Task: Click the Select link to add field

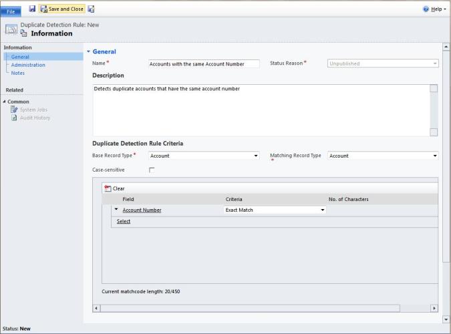Action: pyautogui.click(x=124, y=221)
